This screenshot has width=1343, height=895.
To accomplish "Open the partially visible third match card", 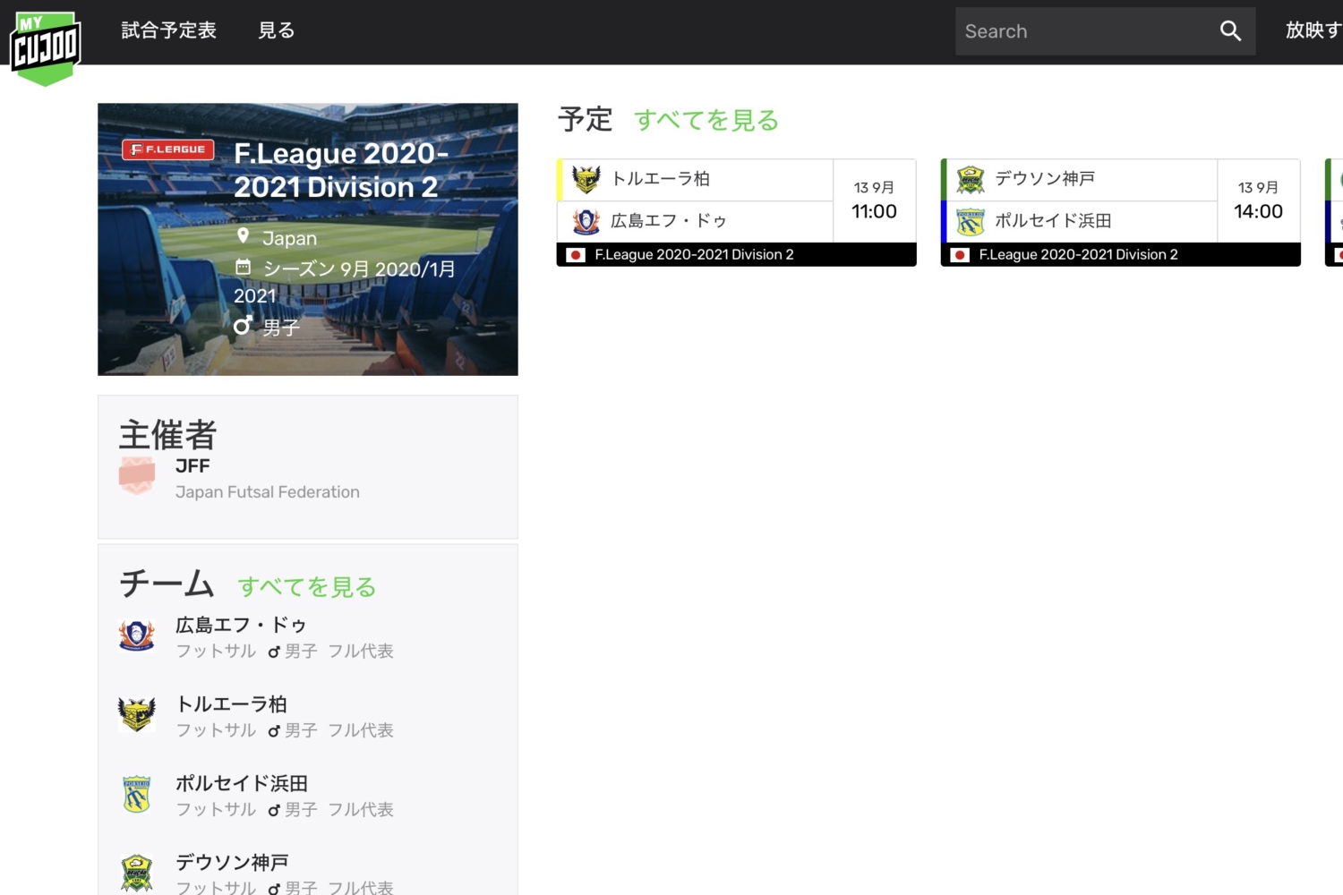I will tap(1334, 212).
